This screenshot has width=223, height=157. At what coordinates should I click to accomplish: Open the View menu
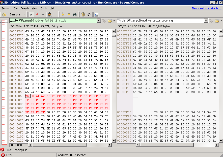(35, 8)
